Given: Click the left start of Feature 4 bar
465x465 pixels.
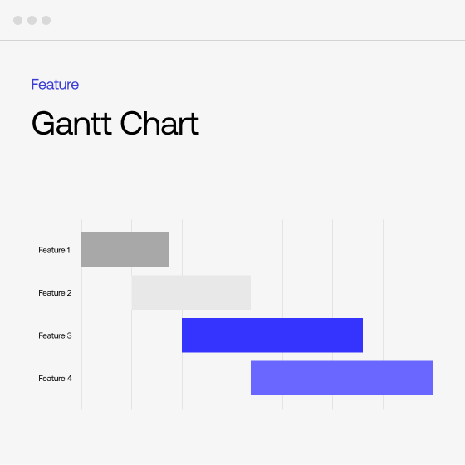Looking at the screenshot, I should point(253,378).
